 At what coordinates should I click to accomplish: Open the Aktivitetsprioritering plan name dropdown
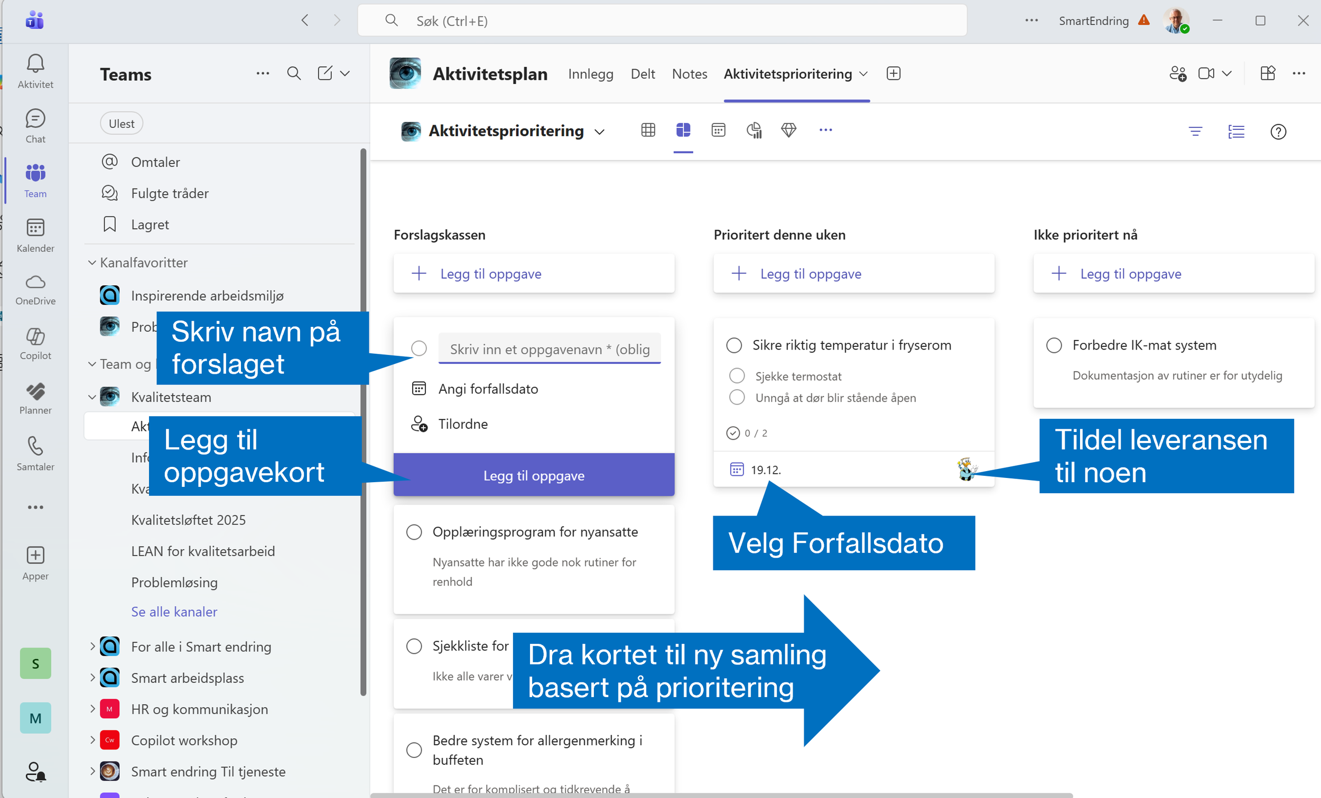pos(599,132)
